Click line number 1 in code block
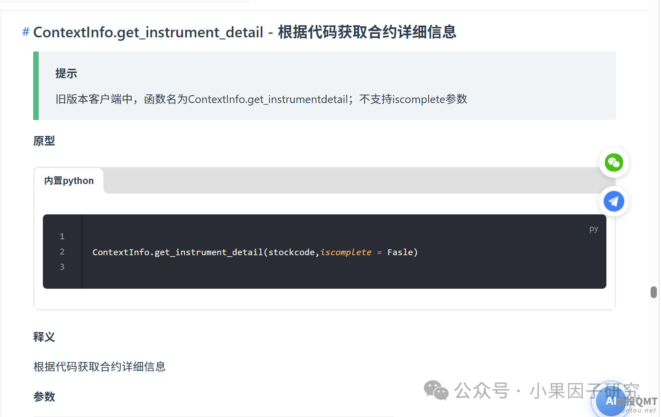The width and height of the screenshot is (661, 417). click(62, 237)
